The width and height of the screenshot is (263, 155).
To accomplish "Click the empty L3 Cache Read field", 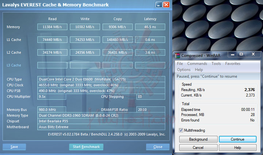I will click(x=52, y=65).
